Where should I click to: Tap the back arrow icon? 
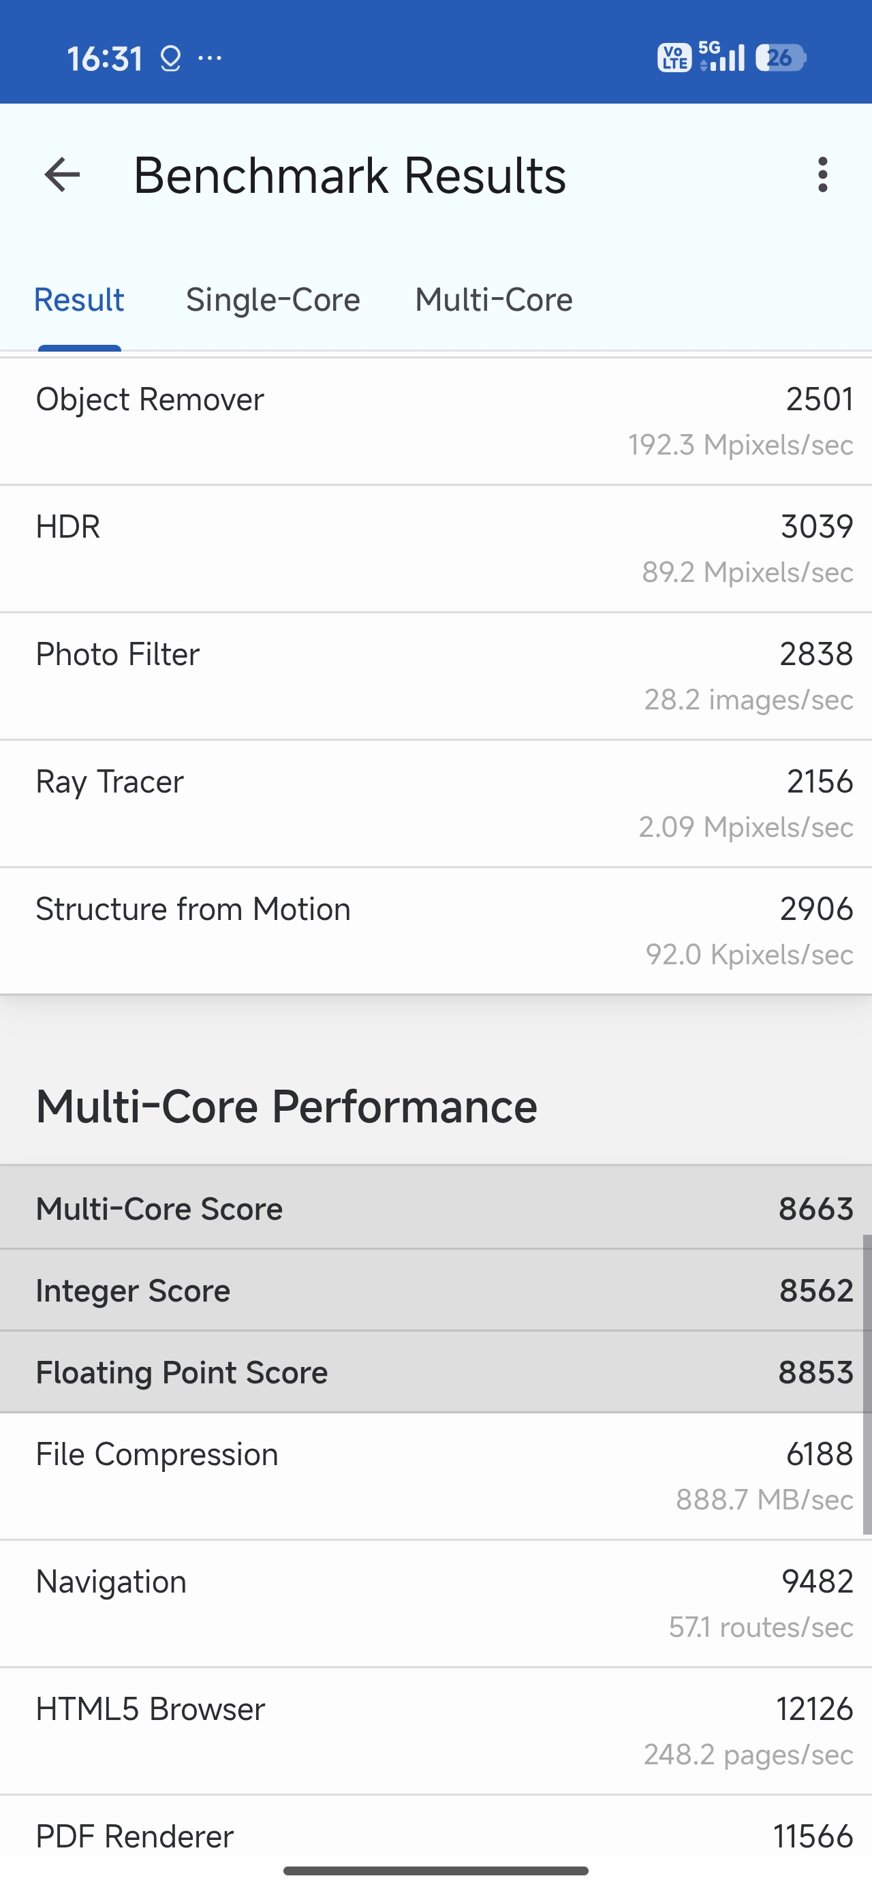[x=63, y=175]
